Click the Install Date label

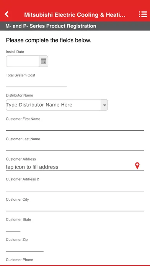(15, 52)
